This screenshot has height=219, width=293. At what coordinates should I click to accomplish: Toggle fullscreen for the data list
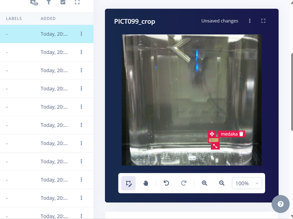click(77, 2)
